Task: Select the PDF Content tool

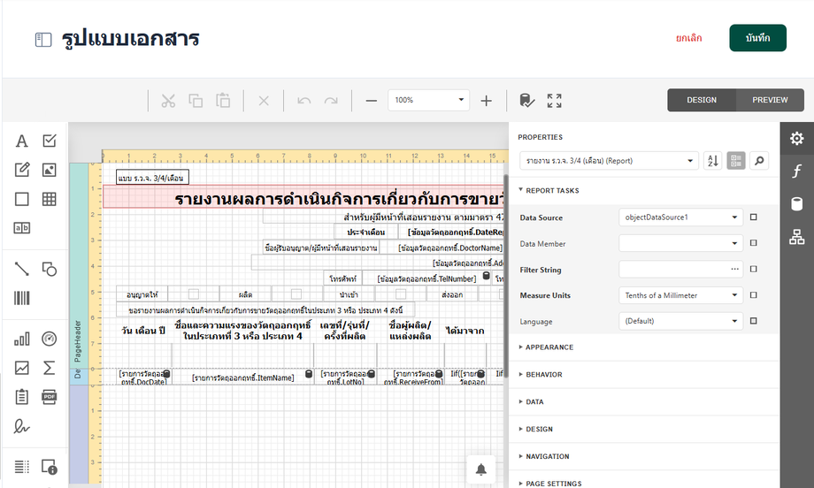Action: point(50,397)
